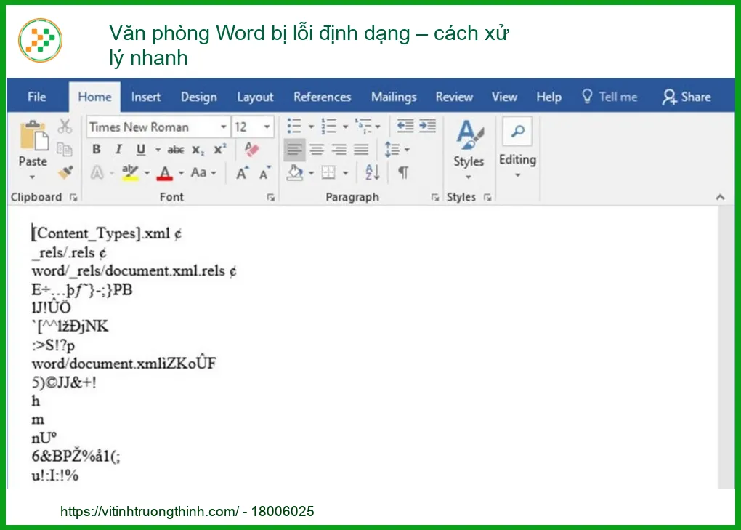741x530 pixels.
Task: Expand the Paste options arrow
Action: point(32,177)
